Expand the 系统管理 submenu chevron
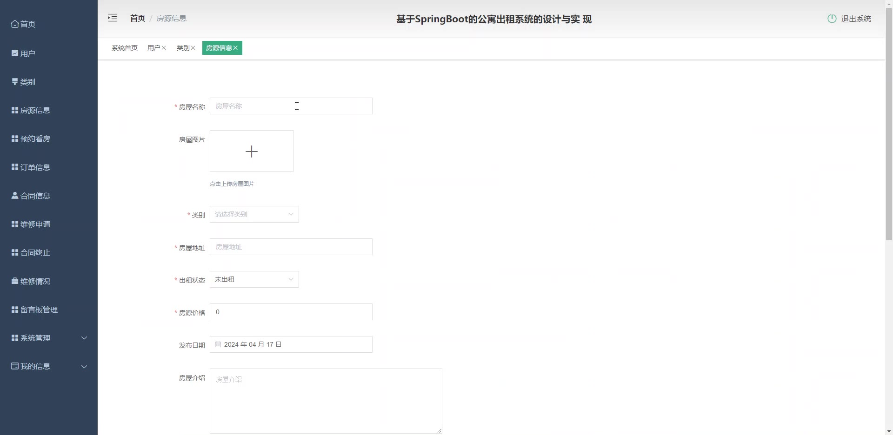Image resolution: width=893 pixels, height=435 pixels. (x=84, y=338)
